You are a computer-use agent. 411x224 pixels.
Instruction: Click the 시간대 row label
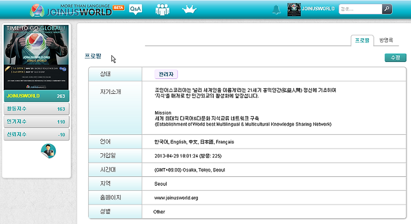108,170
